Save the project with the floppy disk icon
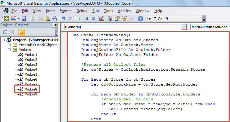The width and height of the screenshot is (230, 122). (x=24, y=19)
